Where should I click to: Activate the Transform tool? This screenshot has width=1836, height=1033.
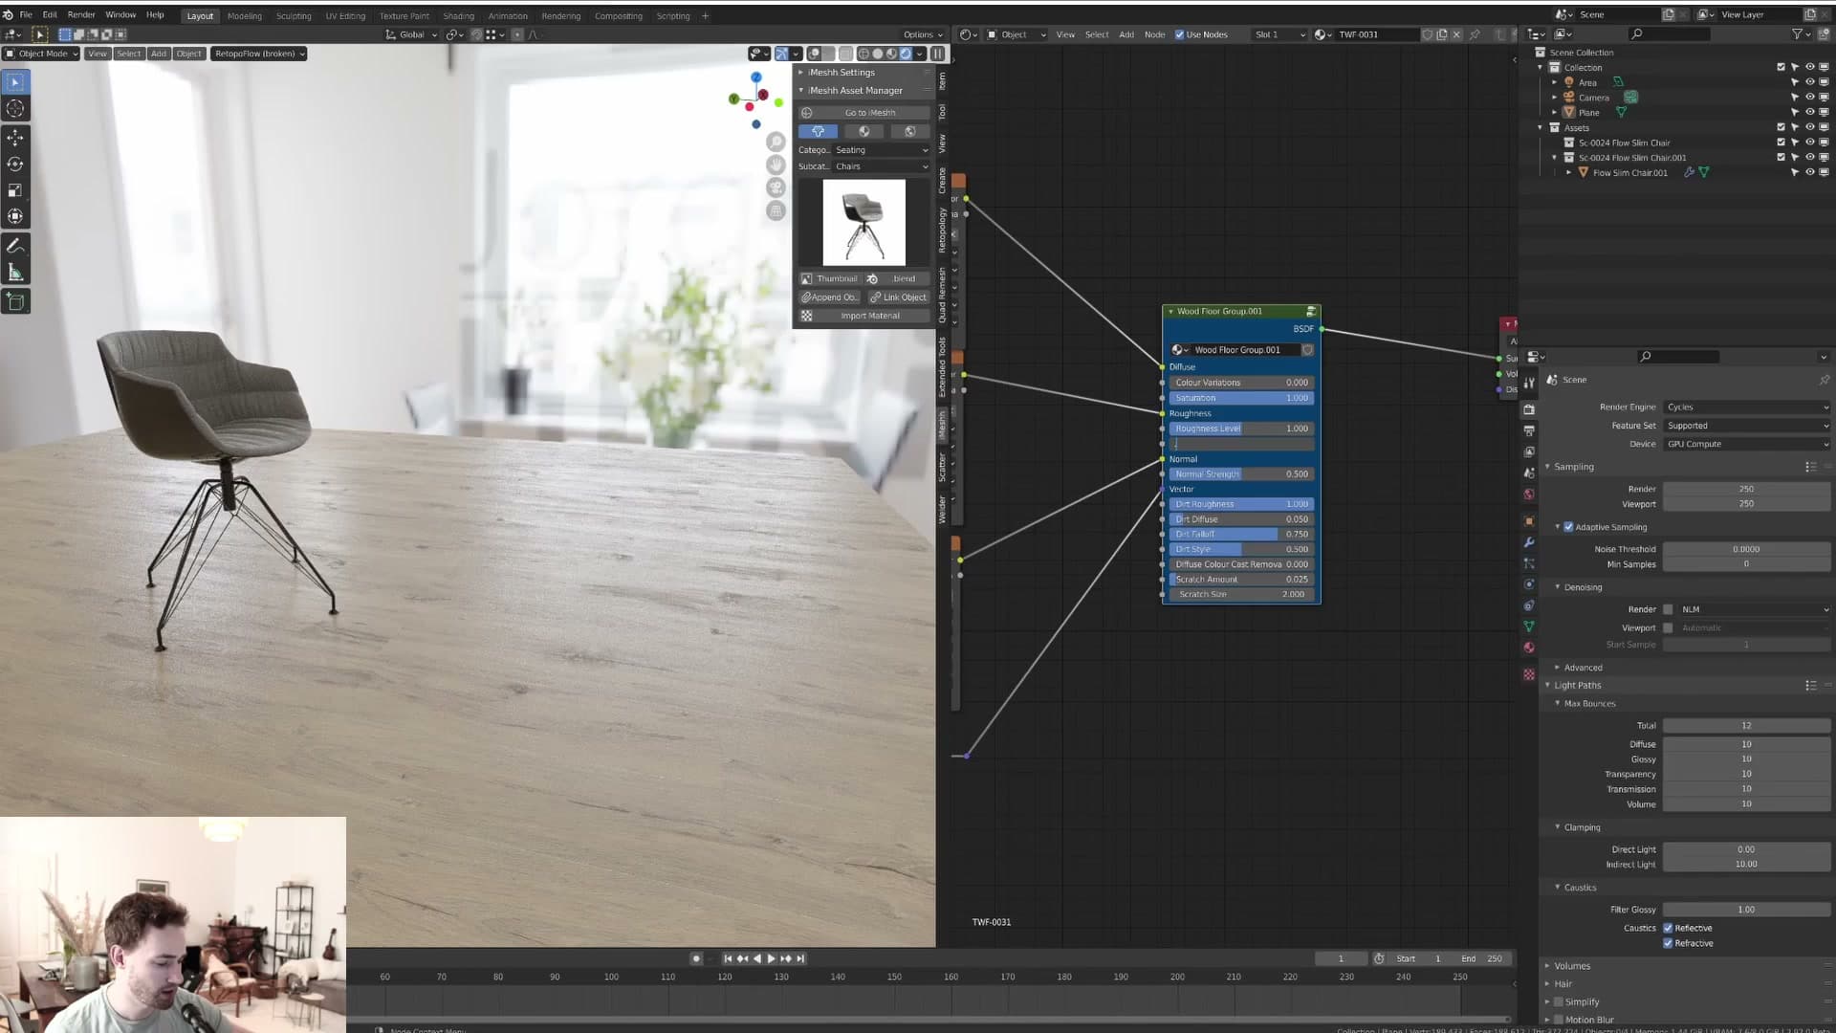coord(15,217)
